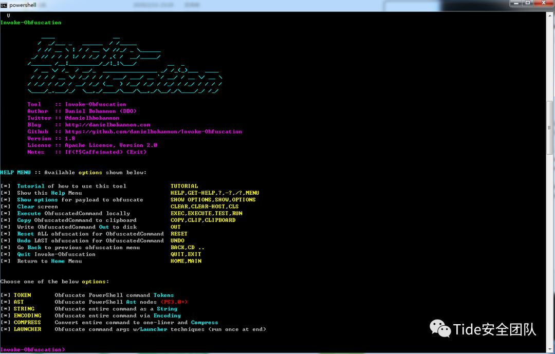The width and height of the screenshot is (555, 354).
Task: Click the HELP,GET-HELP,?,-?,/?,MENU command text
Action: [215, 193]
